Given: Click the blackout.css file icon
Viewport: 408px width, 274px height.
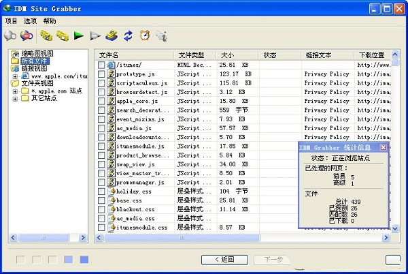Looking at the screenshot, I should tap(111, 209).
